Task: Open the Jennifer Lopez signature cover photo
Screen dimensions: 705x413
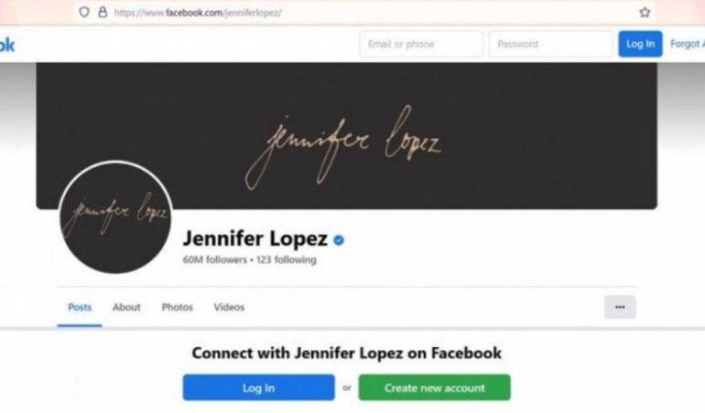Action: point(346,136)
